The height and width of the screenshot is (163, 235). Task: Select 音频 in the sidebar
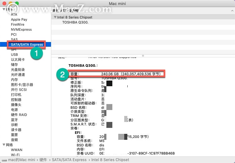coord(14,140)
